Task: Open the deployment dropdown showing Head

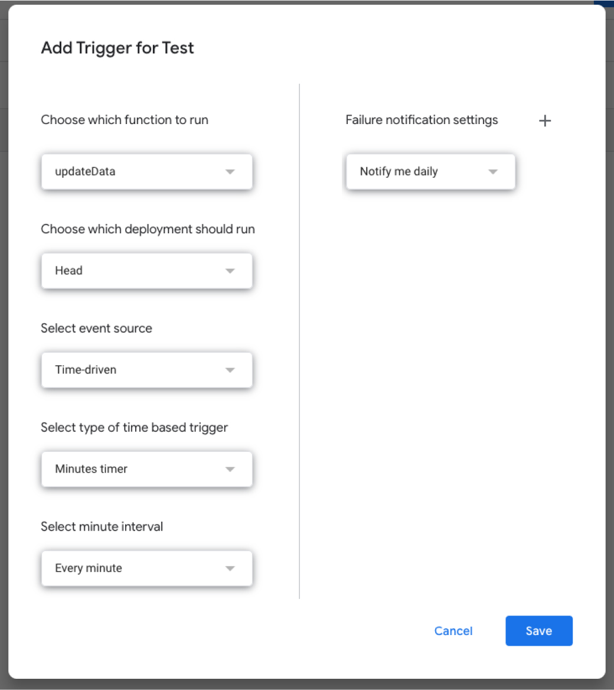Action: tap(146, 271)
